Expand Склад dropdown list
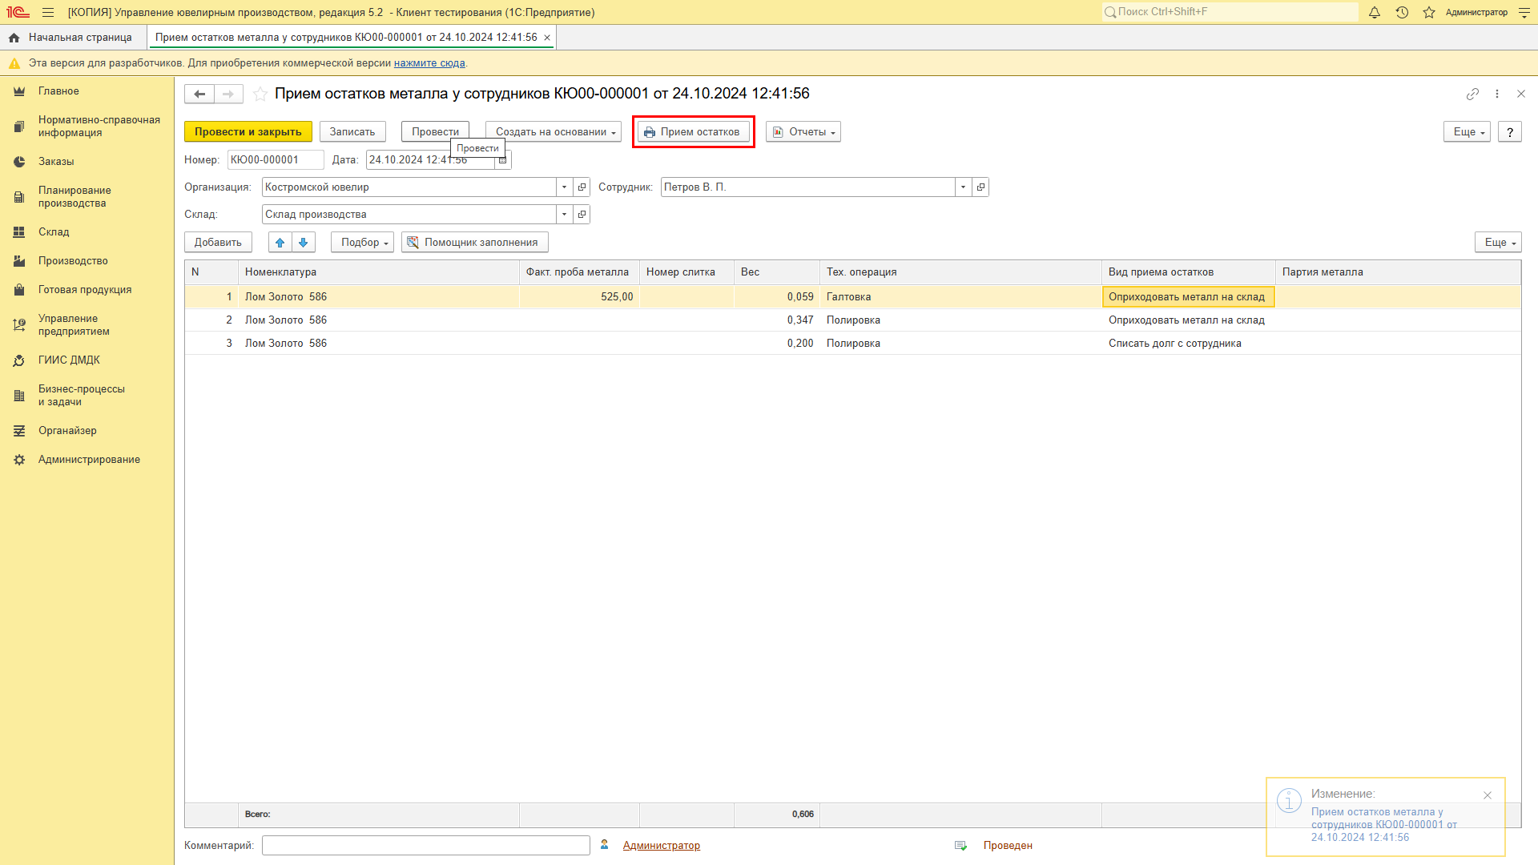Viewport: 1538px width, 865px height. [x=565, y=215]
